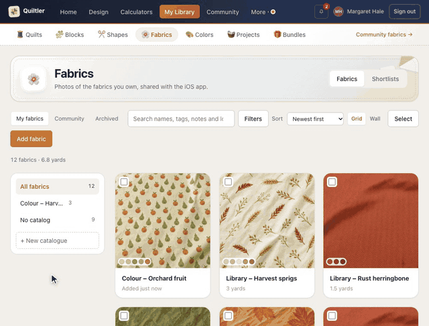The width and height of the screenshot is (429, 326).
Task: Tick the checkbox on the orange leaves card
Action: point(228,316)
